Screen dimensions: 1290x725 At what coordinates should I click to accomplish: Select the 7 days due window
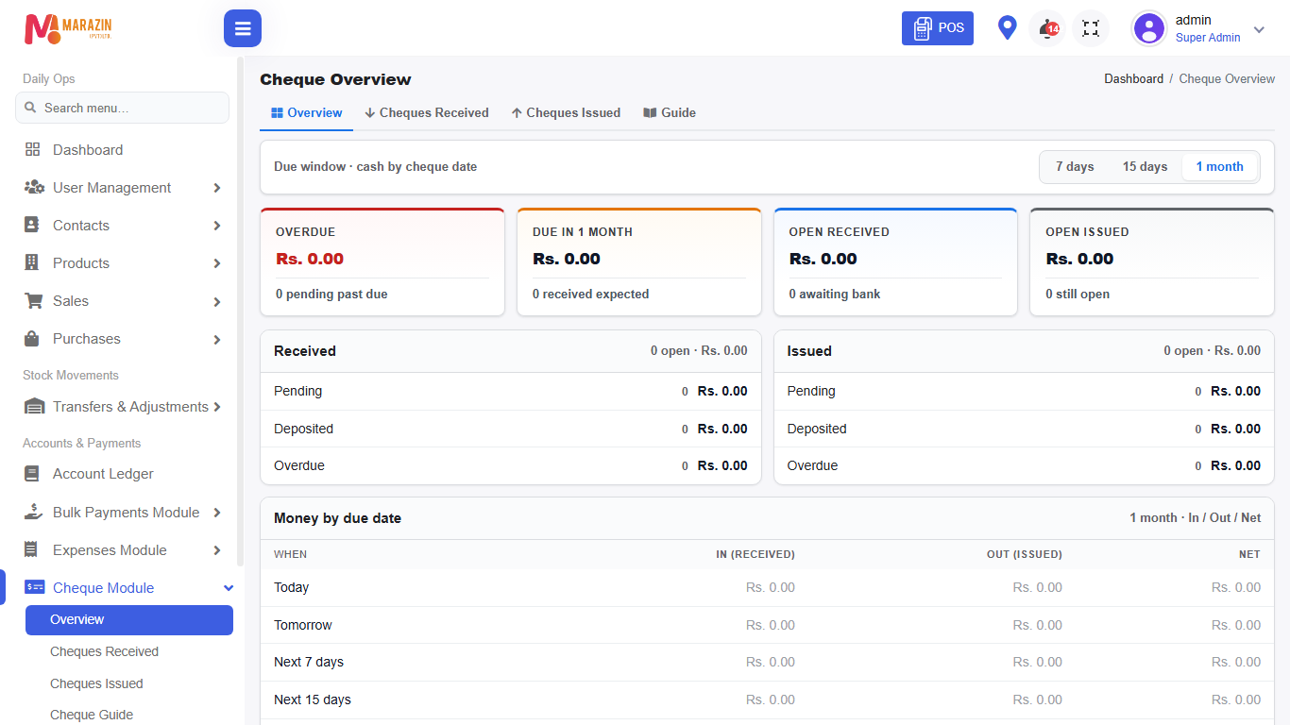pyautogui.click(x=1075, y=167)
